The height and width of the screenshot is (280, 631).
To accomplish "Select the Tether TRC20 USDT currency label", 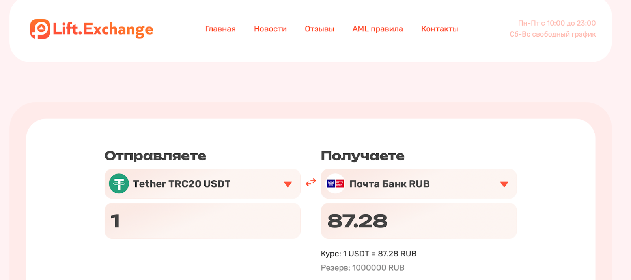I will click(181, 184).
